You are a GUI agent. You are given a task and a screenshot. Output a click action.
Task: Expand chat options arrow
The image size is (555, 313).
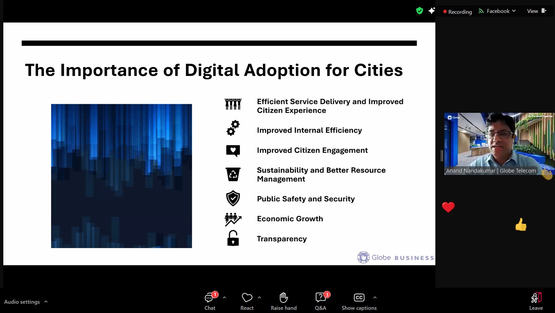pos(224,298)
